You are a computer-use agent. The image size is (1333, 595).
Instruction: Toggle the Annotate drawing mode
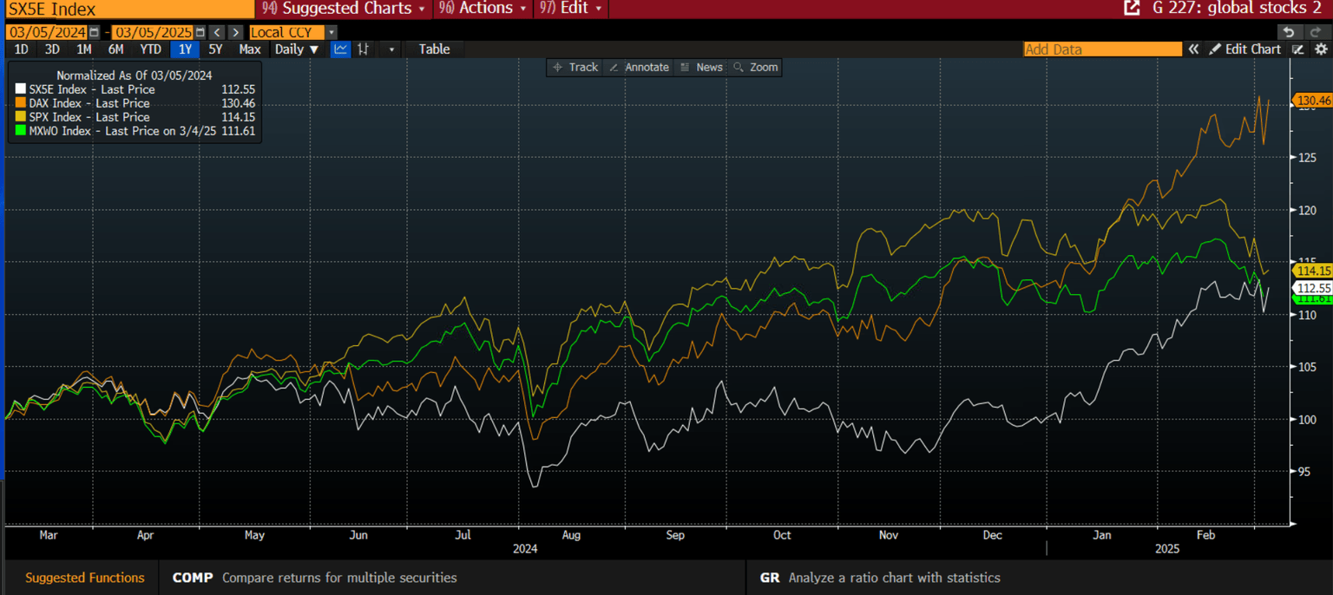[640, 67]
